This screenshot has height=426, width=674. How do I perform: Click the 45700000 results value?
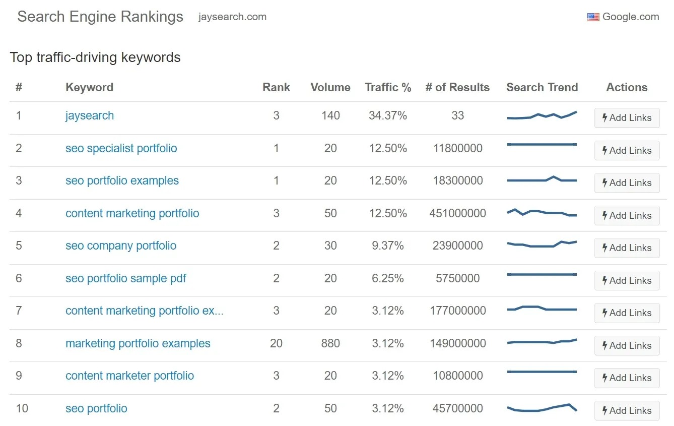pyautogui.click(x=457, y=408)
